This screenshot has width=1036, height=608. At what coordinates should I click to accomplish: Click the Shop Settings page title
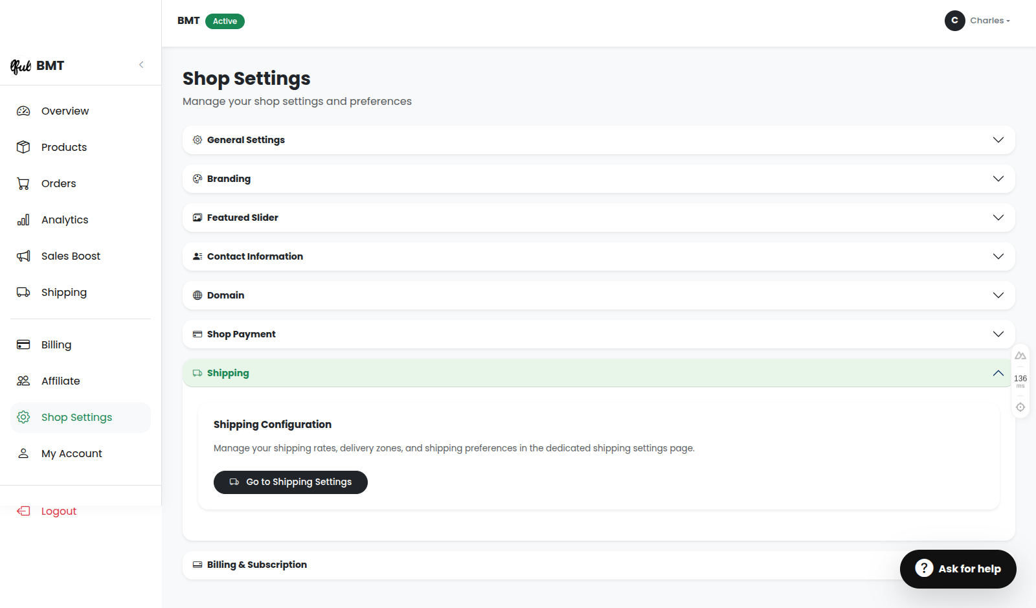pos(247,78)
